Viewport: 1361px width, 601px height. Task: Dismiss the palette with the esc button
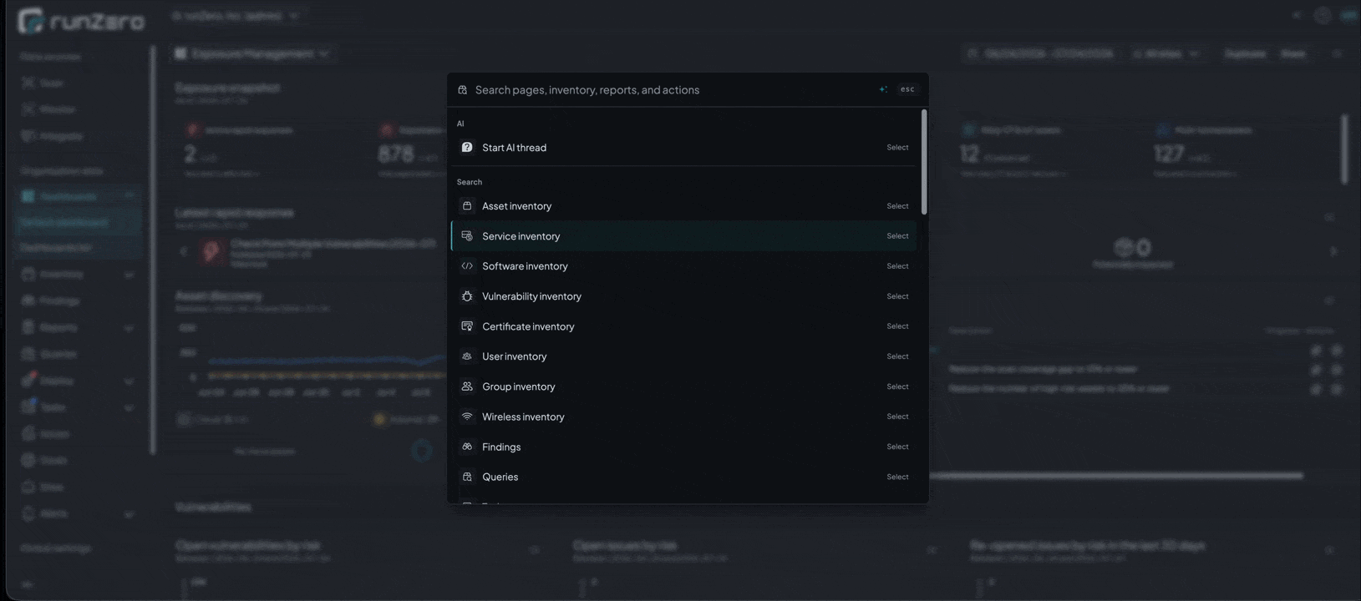tap(907, 89)
